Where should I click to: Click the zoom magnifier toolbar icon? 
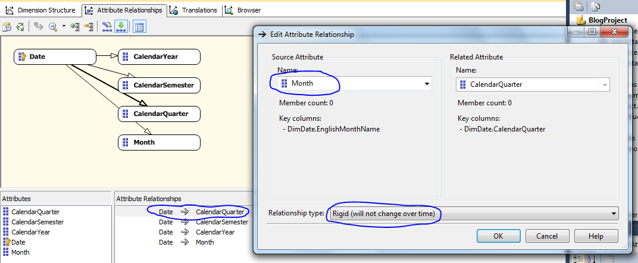pos(53,27)
